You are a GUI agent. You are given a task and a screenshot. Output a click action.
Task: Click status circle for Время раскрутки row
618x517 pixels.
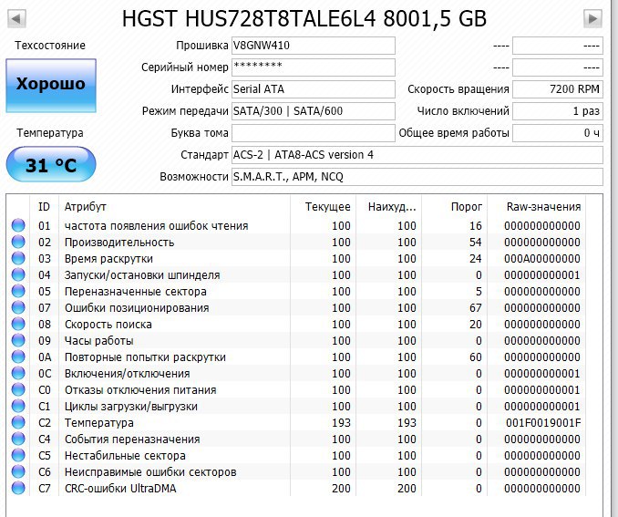tap(18, 258)
